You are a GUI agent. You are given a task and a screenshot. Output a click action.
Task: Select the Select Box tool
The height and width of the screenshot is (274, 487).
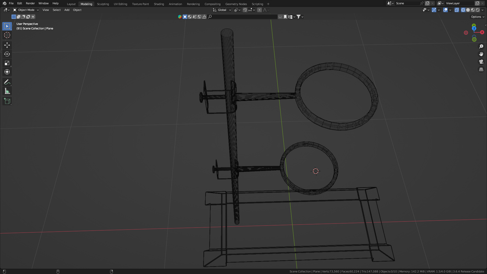tap(7, 26)
